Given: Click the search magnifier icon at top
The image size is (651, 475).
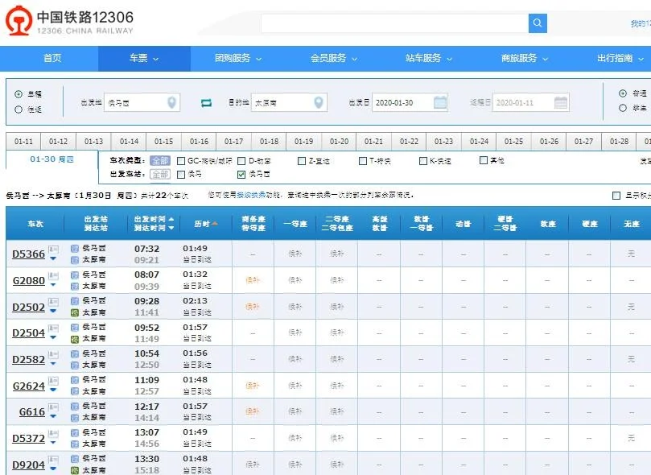Looking at the screenshot, I should (537, 23).
